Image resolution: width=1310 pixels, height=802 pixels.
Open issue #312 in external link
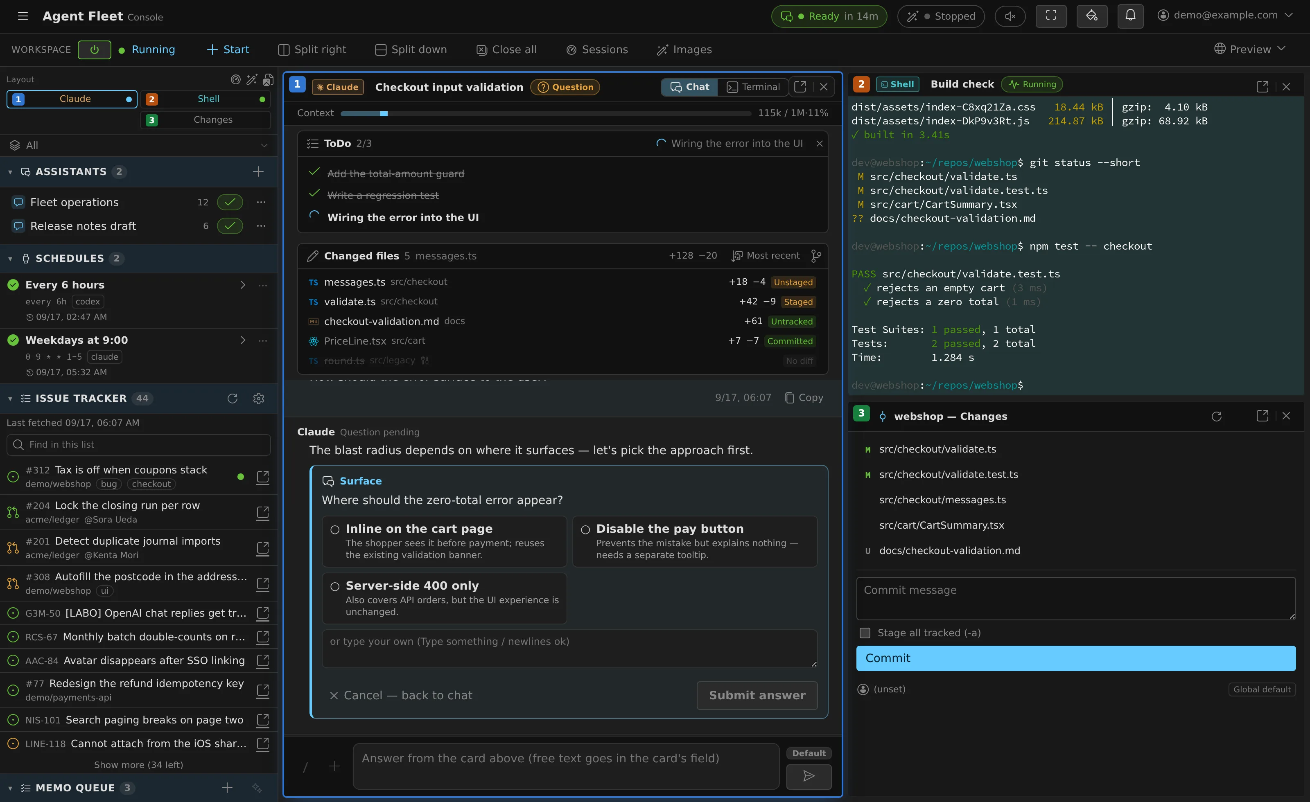pos(263,477)
